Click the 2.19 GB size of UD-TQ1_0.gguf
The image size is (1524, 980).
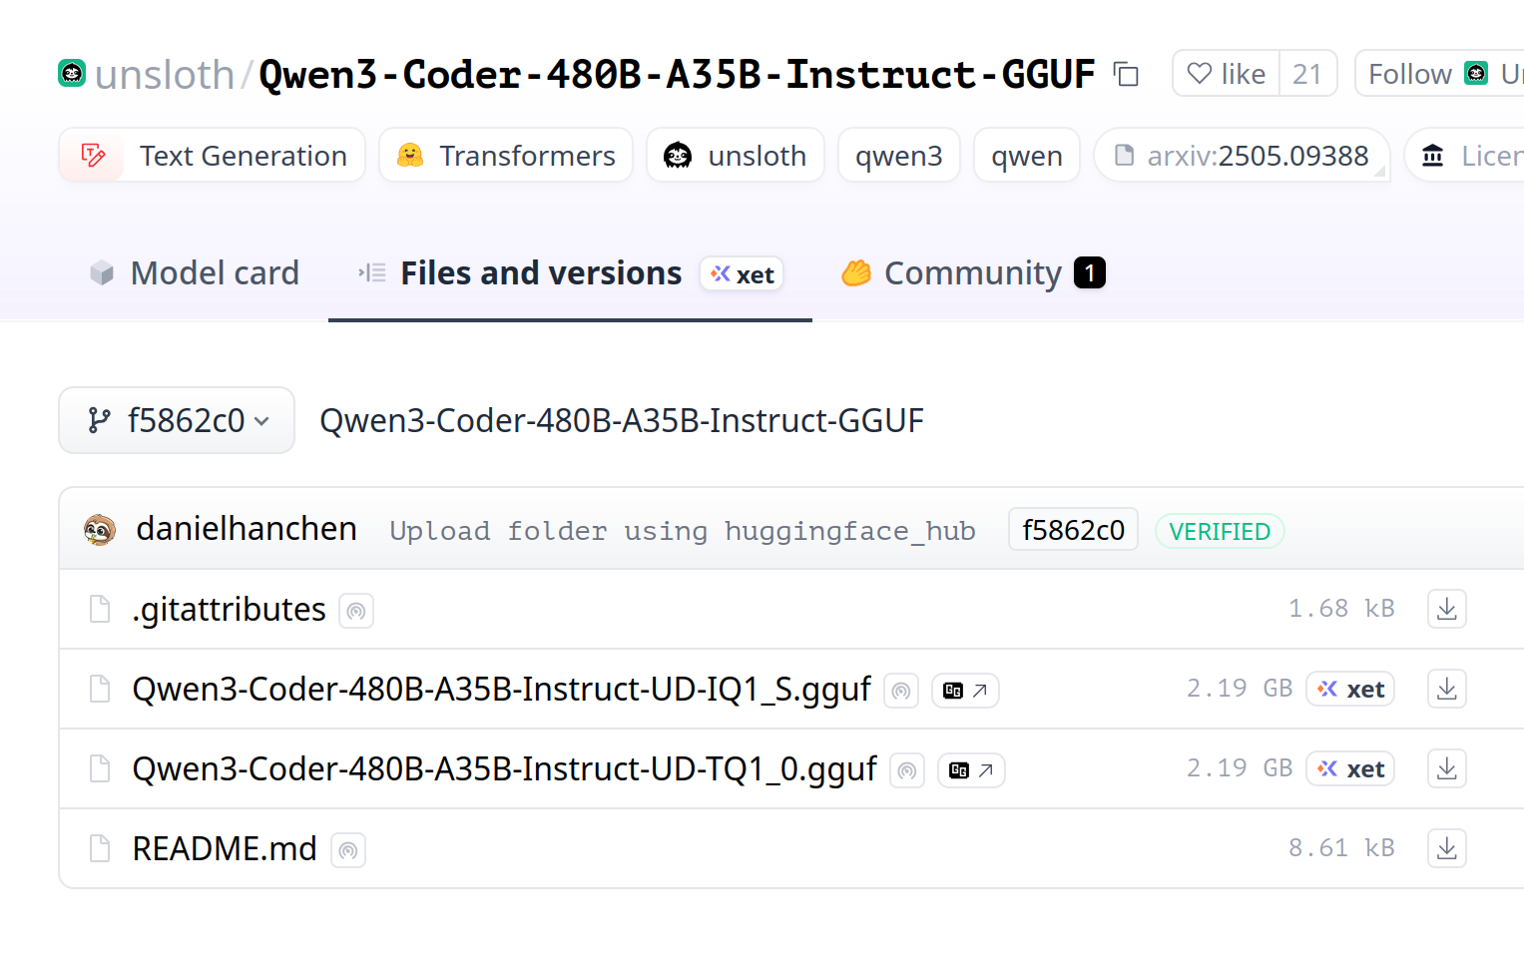[1240, 768]
